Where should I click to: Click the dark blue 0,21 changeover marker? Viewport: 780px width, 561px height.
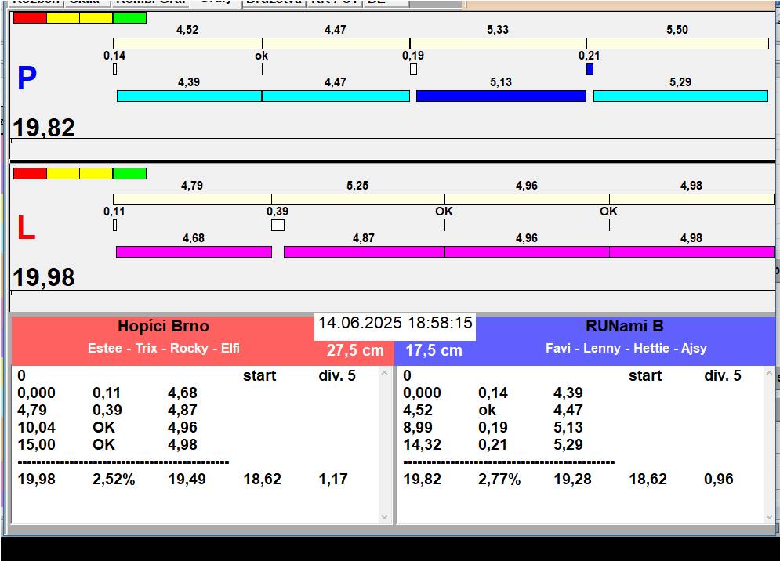click(x=590, y=70)
